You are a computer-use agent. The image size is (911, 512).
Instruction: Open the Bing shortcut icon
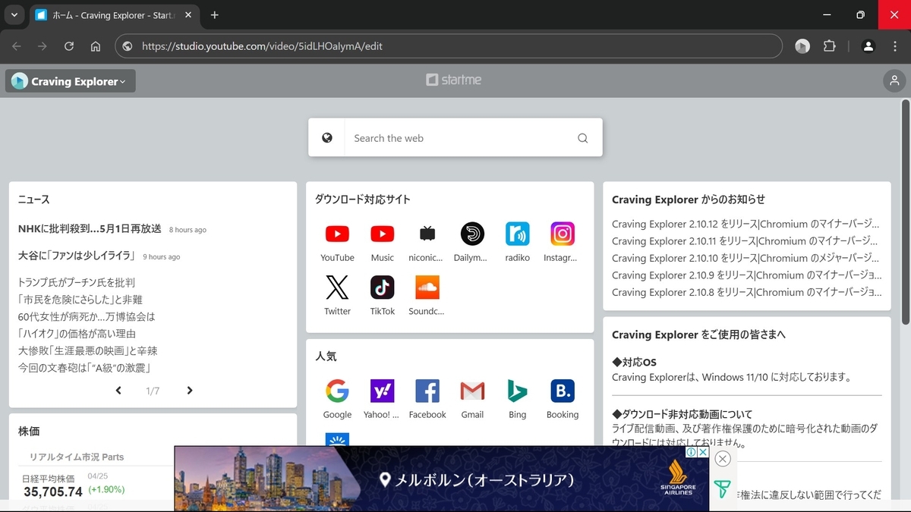click(x=518, y=391)
